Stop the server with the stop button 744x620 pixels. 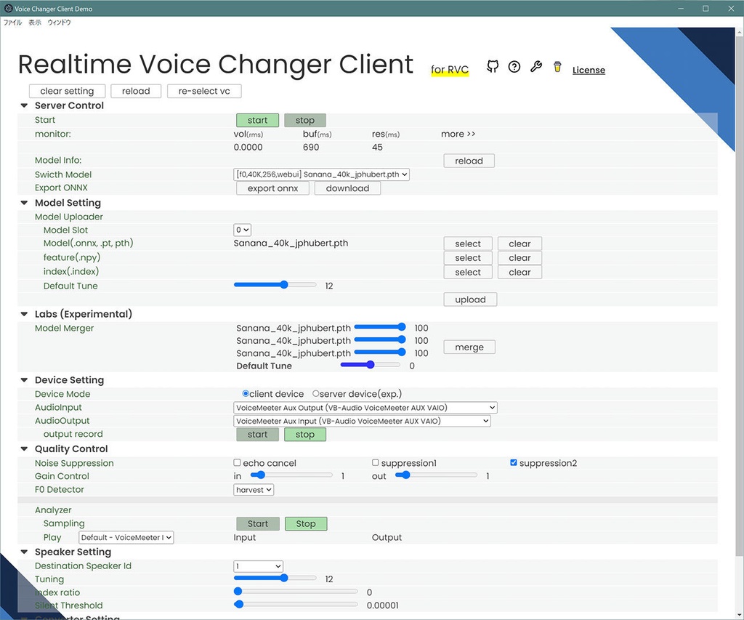tap(305, 120)
